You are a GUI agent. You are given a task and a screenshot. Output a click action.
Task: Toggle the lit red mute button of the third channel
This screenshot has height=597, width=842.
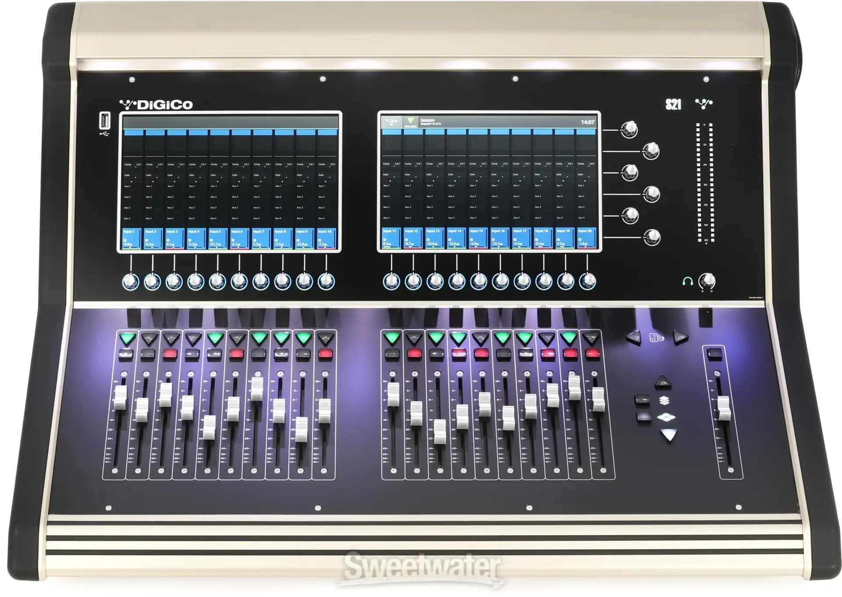(170, 354)
